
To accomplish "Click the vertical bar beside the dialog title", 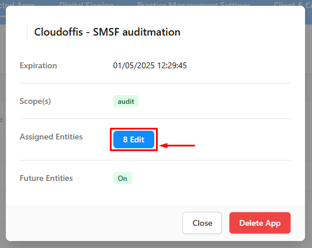I will tap(27, 32).
